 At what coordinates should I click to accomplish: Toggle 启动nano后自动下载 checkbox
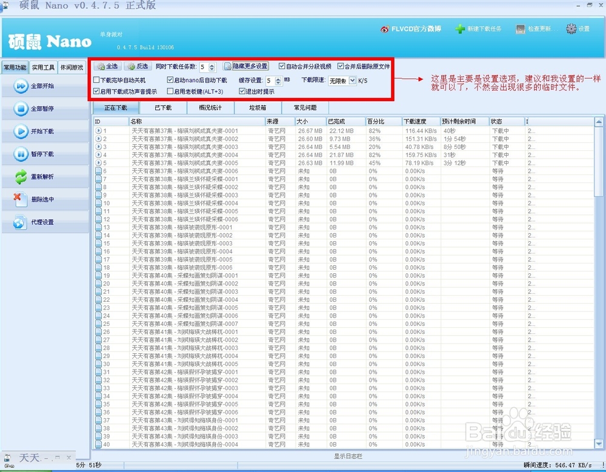point(170,80)
